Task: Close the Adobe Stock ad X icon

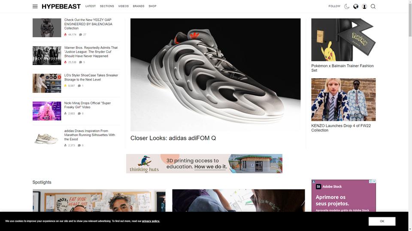Action: click(374, 181)
